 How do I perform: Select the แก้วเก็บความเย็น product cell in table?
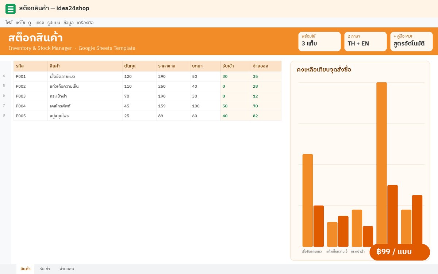coord(85,86)
